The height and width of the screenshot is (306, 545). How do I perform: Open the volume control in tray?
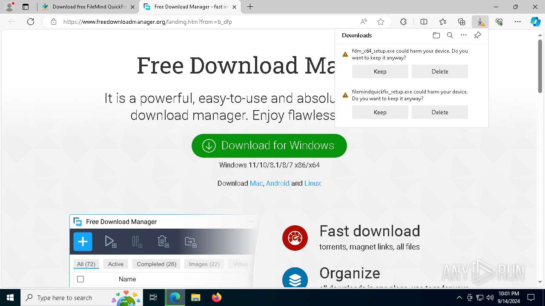[490, 297]
